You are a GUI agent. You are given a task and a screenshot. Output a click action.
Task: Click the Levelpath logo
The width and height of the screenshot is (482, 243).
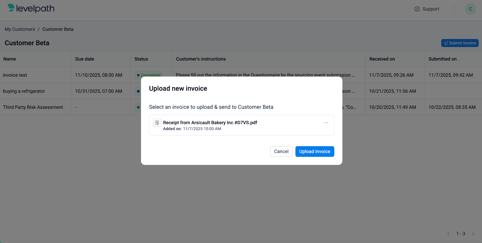coord(31,8)
